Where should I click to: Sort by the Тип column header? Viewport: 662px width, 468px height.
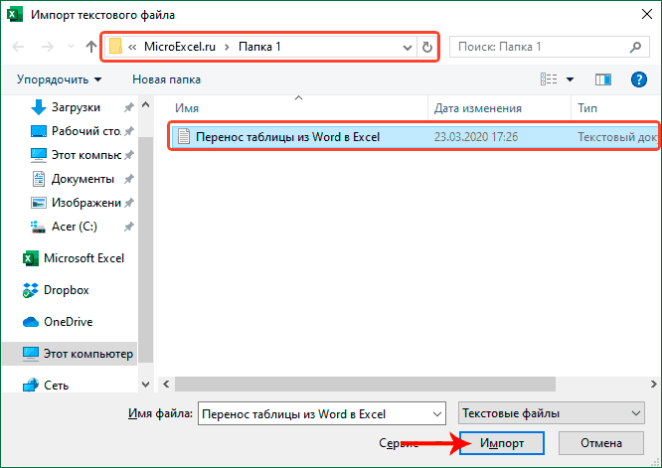pos(587,108)
